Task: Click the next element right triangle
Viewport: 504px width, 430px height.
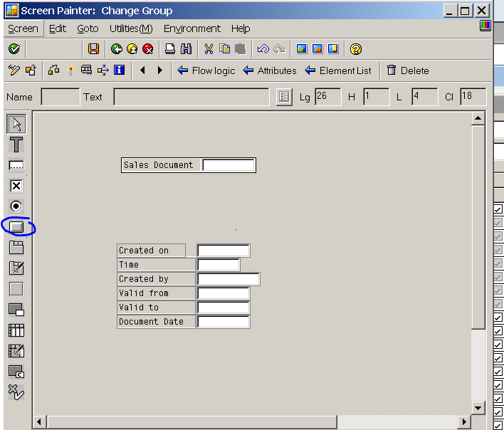Action: [x=159, y=70]
